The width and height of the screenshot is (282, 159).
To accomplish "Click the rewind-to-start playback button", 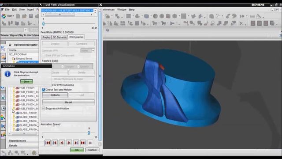I will pos(48,143).
